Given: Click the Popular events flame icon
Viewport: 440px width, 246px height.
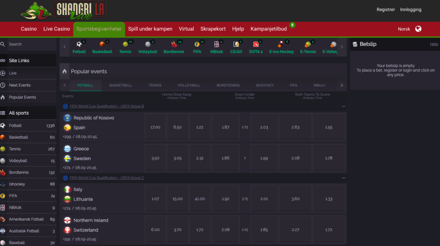Looking at the screenshot, I should (64, 71).
